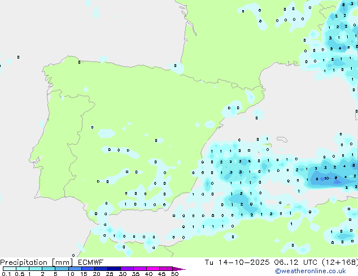The image size is (358, 276).
Task: Click the '45' legend scale label
Action: tap(161, 274)
